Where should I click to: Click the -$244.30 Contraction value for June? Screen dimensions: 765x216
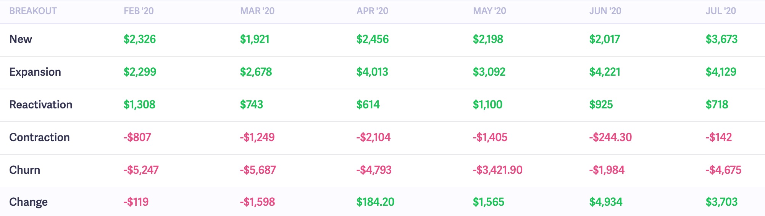point(610,137)
